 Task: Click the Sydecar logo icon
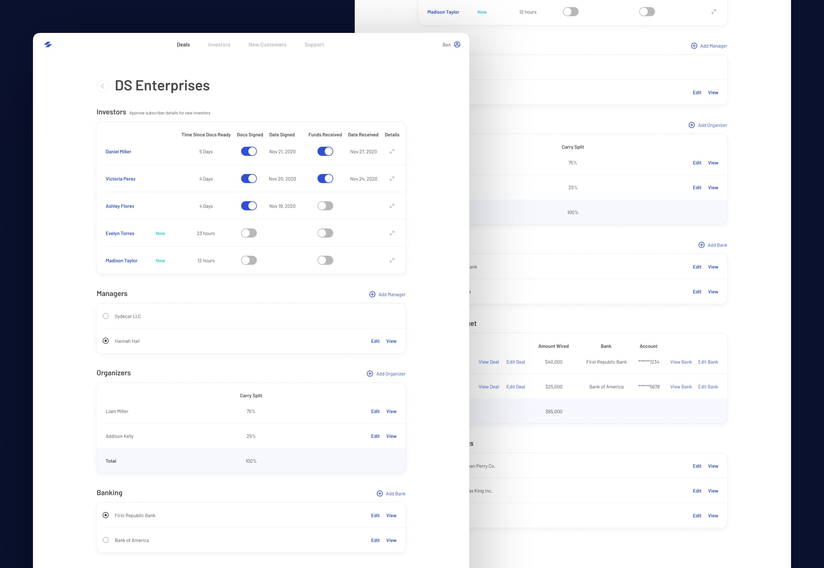click(x=48, y=44)
